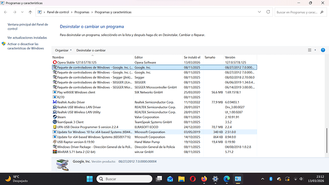Sort by Se instaló el column header
This screenshot has height=185, width=329.
193,57
